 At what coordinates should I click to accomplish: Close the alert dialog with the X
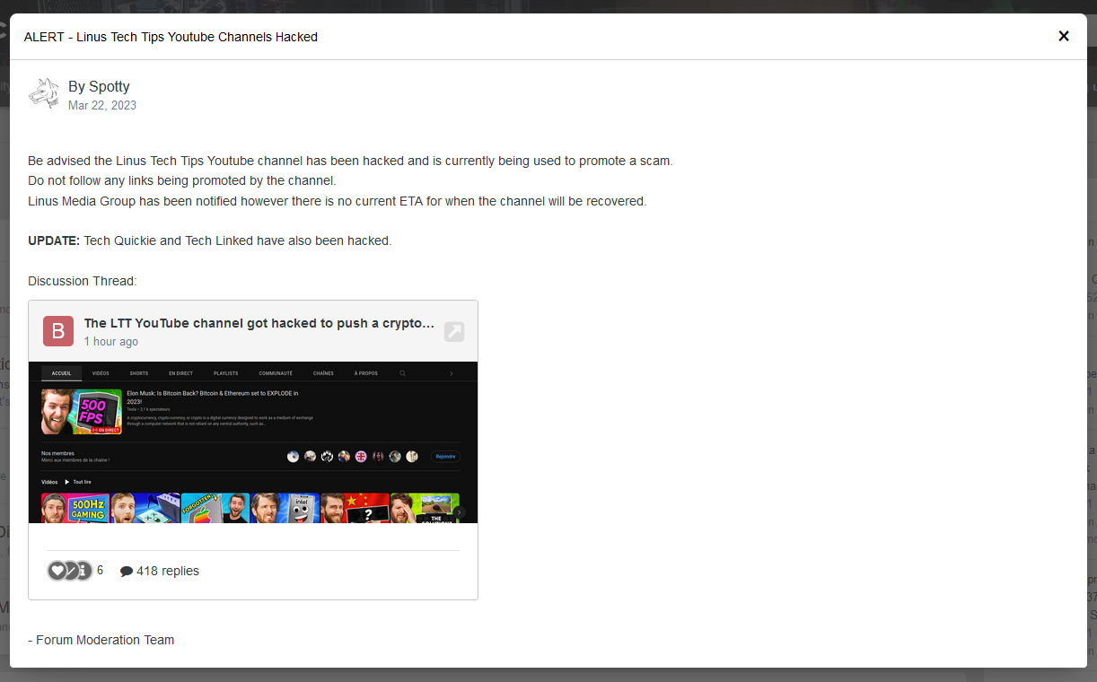coord(1064,36)
